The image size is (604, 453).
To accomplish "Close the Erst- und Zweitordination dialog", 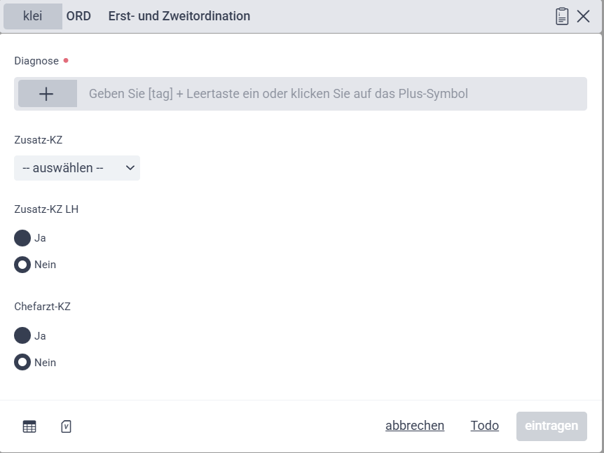I will coord(583,16).
